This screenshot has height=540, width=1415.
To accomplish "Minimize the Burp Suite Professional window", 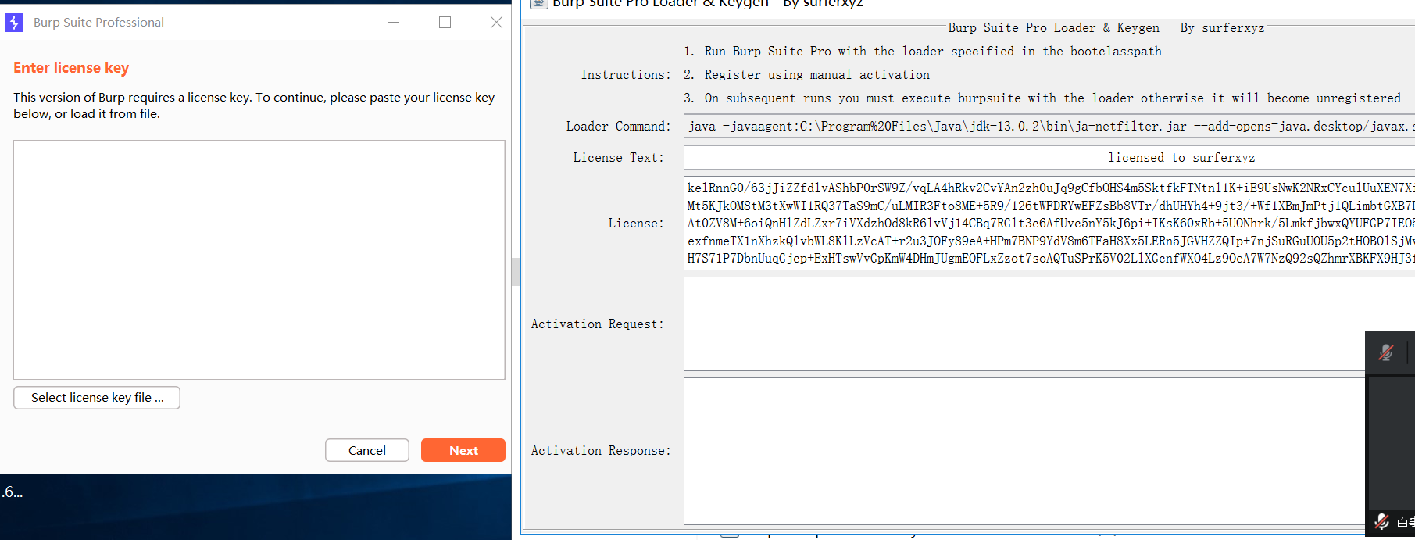I will point(394,23).
